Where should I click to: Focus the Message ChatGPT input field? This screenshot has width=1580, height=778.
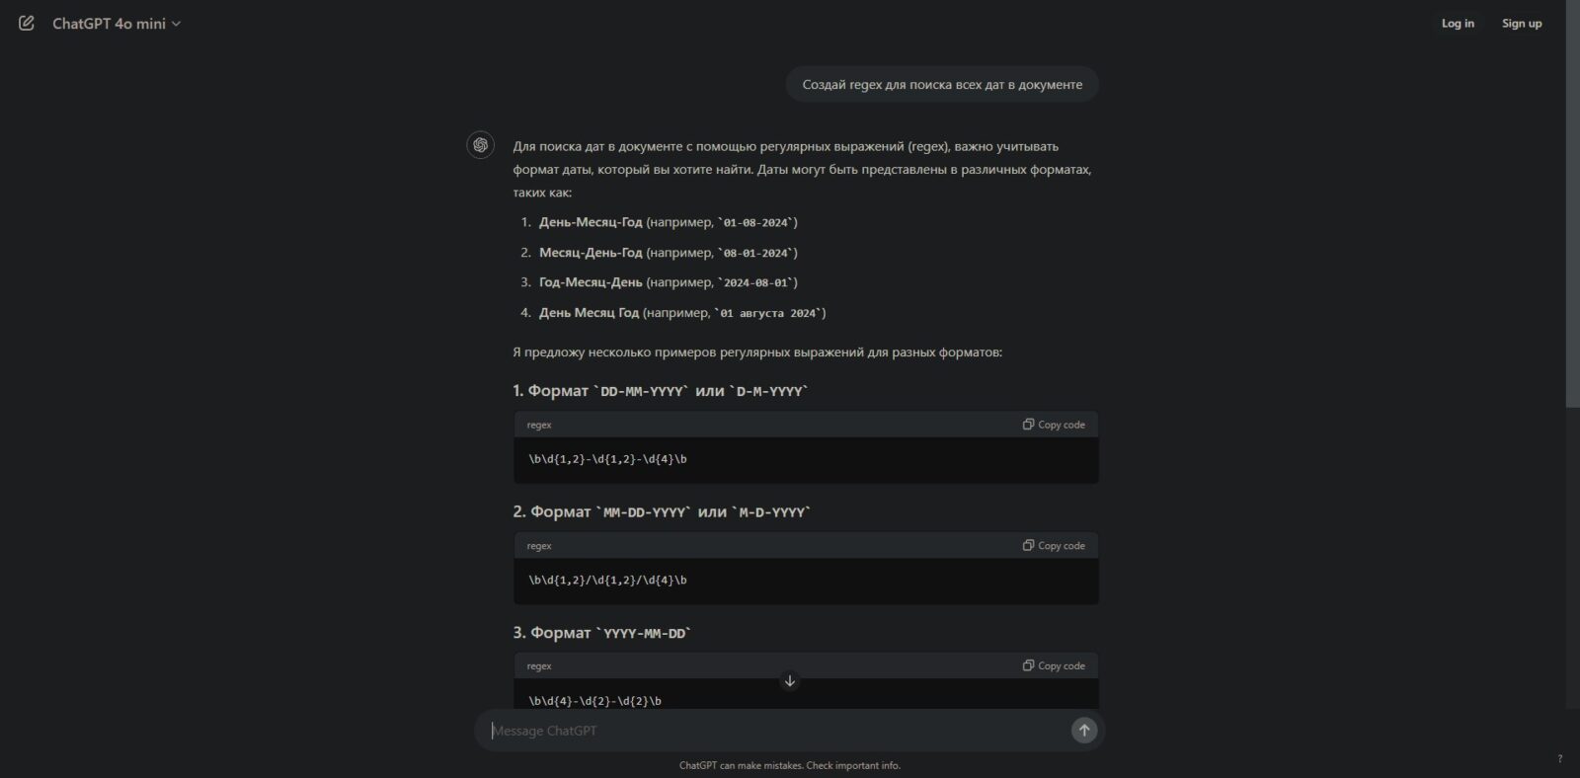(x=777, y=731)
